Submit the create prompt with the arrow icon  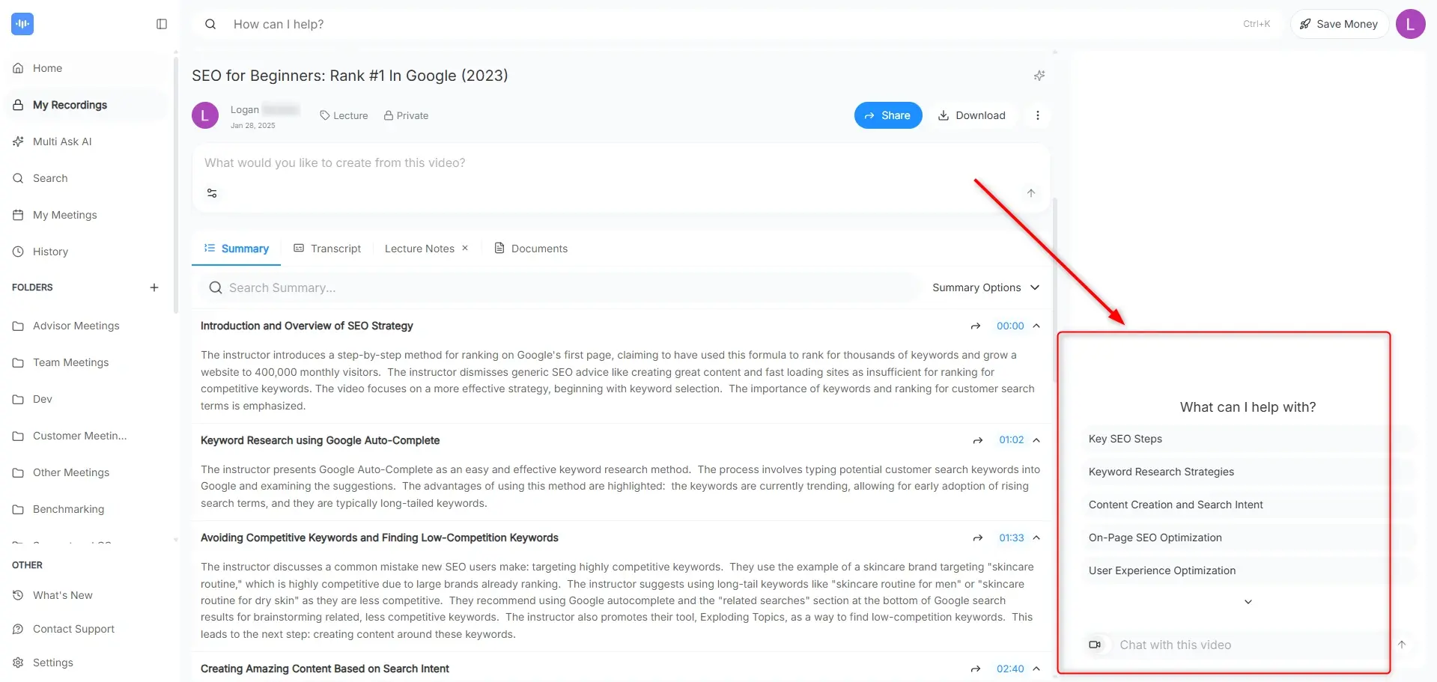click(1030, 192)
